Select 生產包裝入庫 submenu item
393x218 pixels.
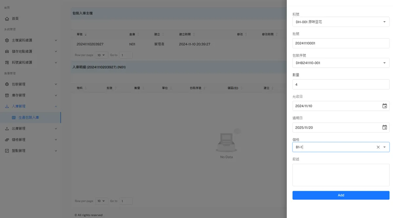point(30,118)
